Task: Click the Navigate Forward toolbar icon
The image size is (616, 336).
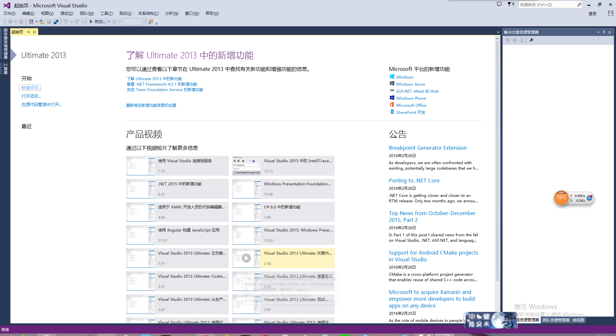Action: click(21, 22)
